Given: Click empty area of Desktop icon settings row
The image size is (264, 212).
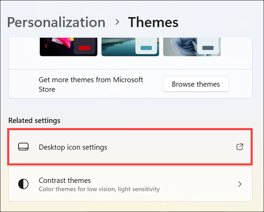Looking at the screenshot, I should tap(170, 147).
